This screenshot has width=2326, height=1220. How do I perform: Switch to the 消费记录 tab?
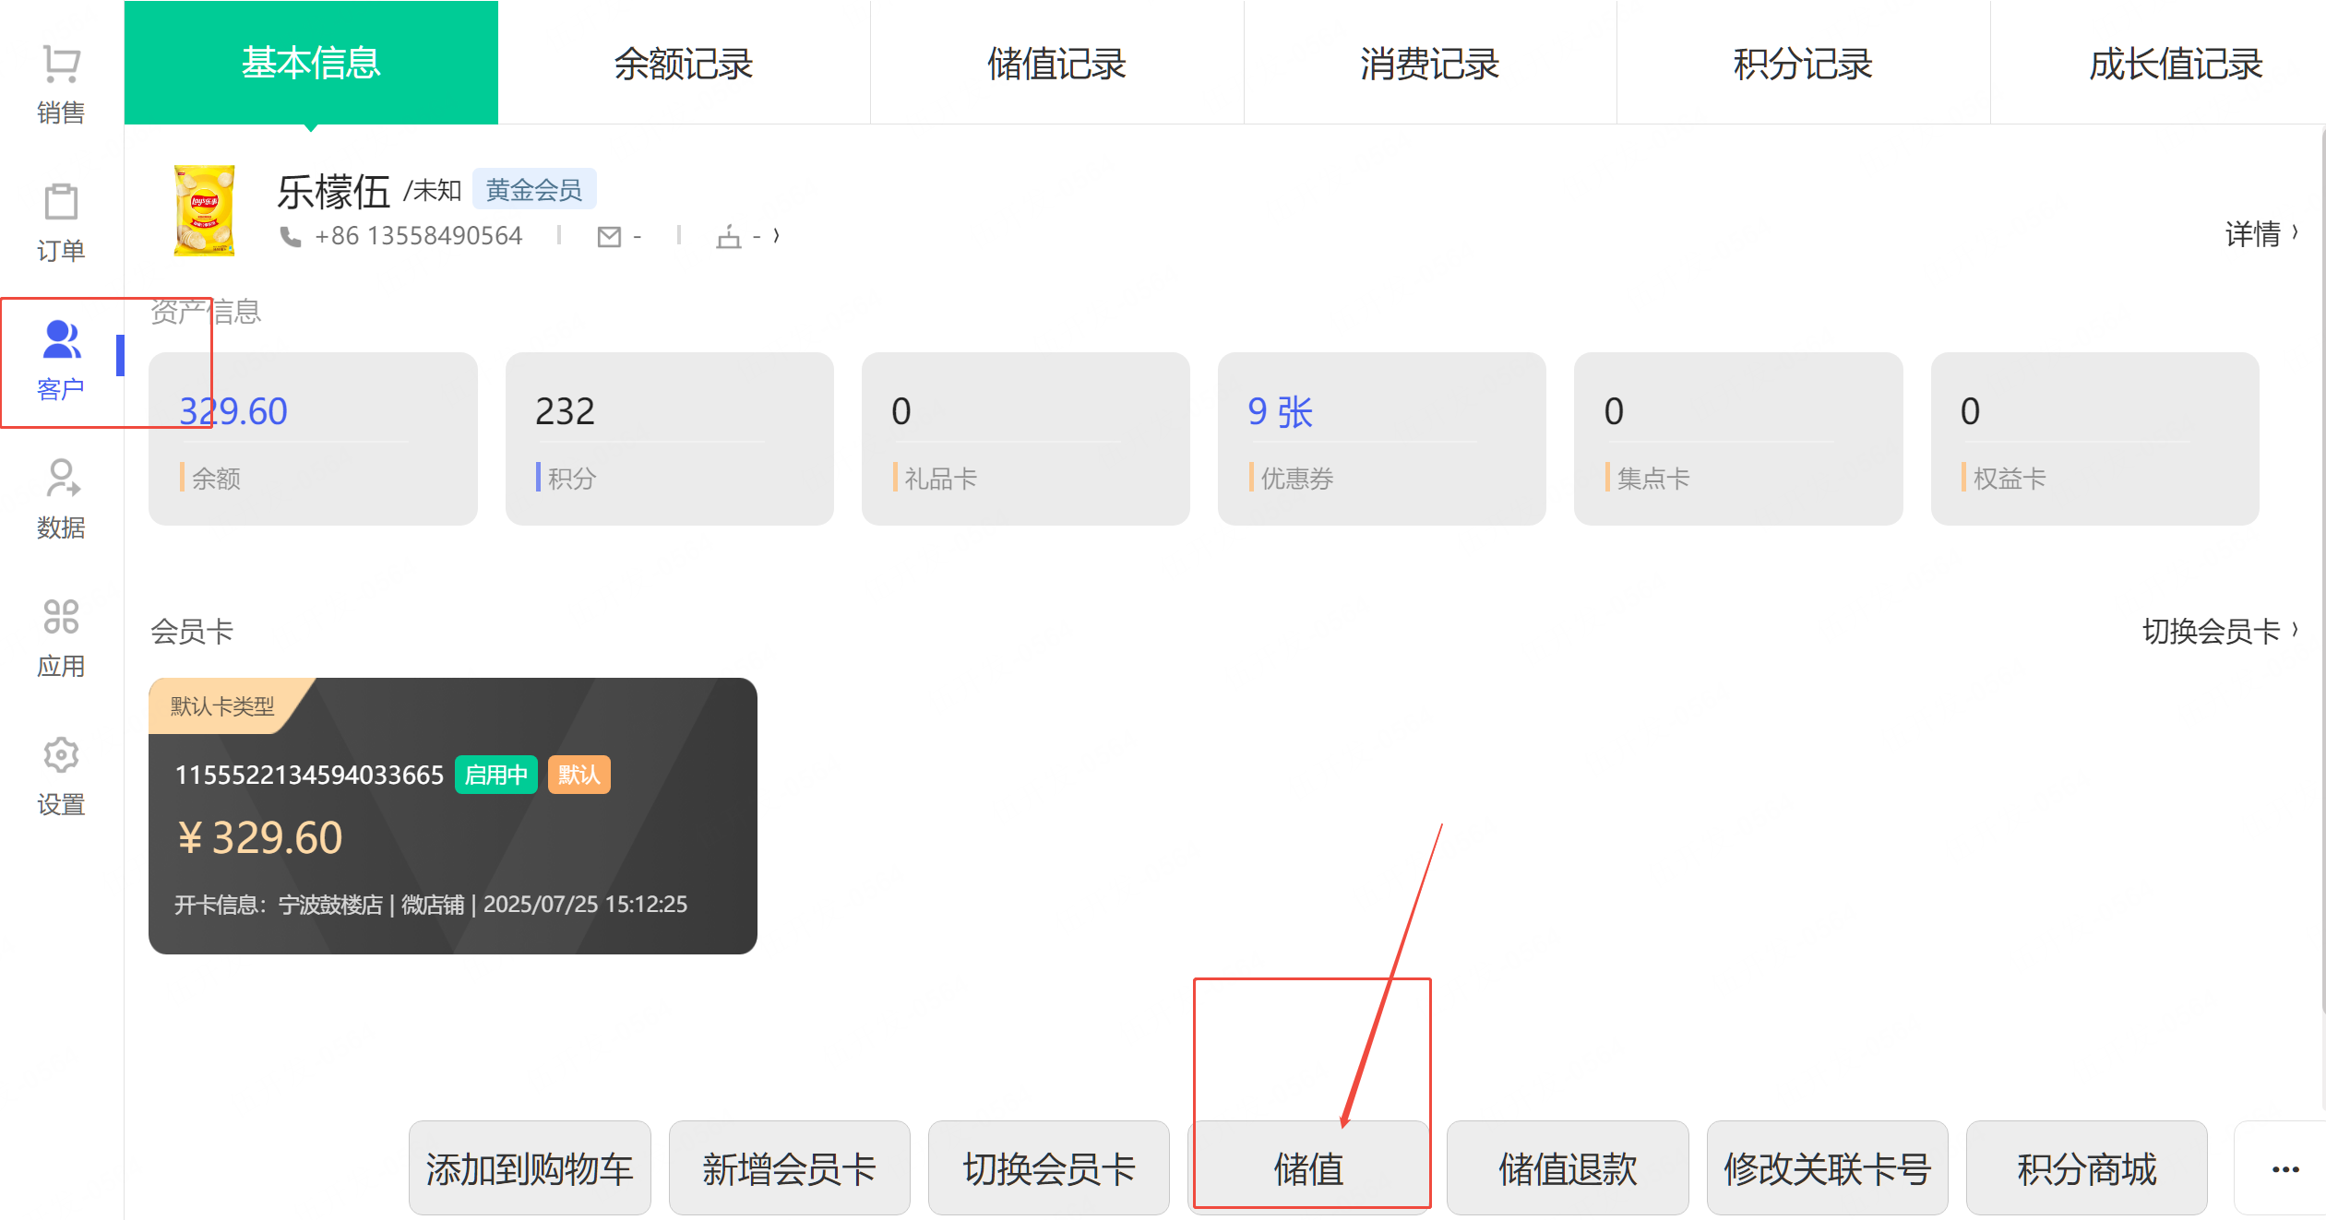point(1429,64)
